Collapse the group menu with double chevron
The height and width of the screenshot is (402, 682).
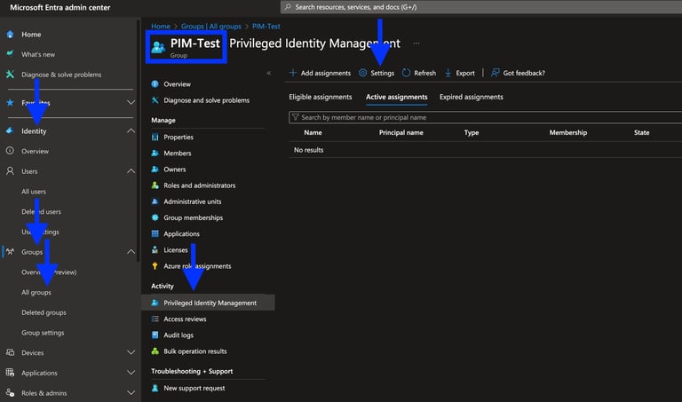tap(269, 73)
